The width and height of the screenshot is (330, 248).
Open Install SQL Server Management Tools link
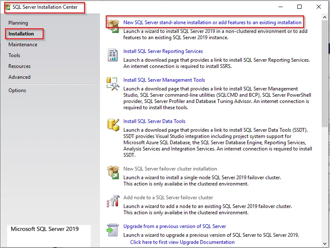coord(164,80)
